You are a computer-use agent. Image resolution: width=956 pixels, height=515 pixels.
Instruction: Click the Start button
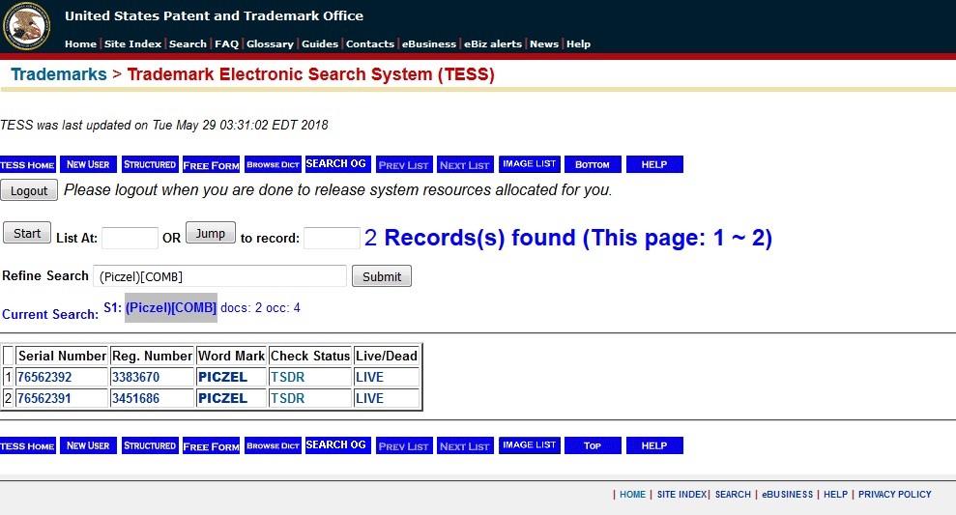click(x=27, y=233)
